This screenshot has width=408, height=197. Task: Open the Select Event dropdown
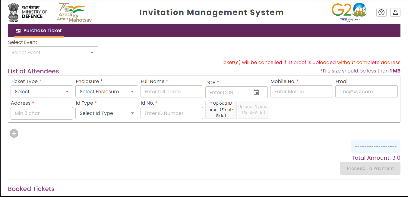53,52
